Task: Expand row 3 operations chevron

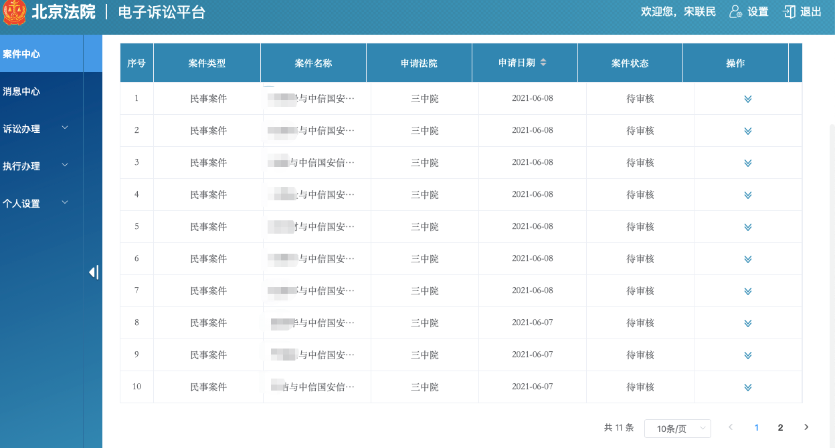Action: pyautogui.click(x=748, y=163)
